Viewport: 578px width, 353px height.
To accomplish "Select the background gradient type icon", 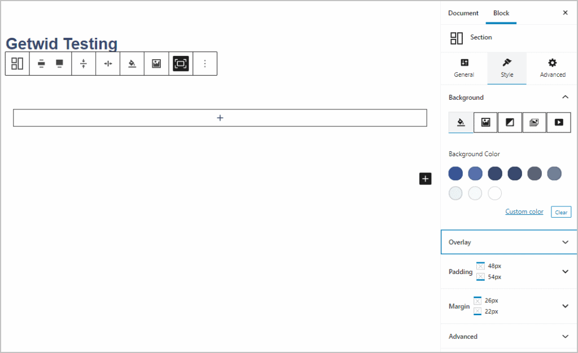I will tap(510, 122).
